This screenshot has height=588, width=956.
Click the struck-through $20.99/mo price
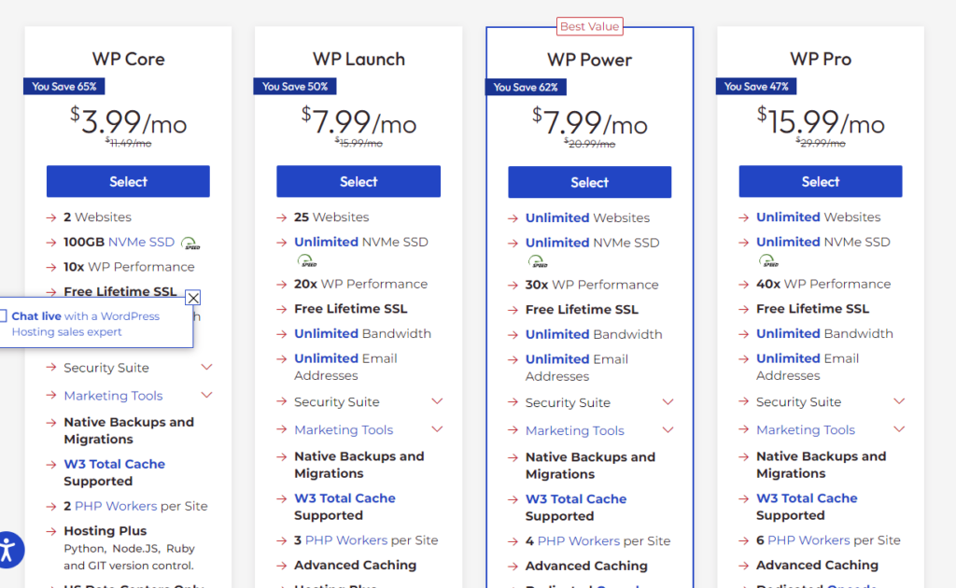tap(590, 144)
